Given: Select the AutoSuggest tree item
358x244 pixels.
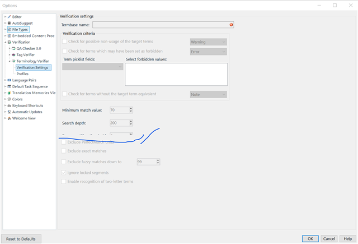Looking at the screenshot, I should click(22, 23).
